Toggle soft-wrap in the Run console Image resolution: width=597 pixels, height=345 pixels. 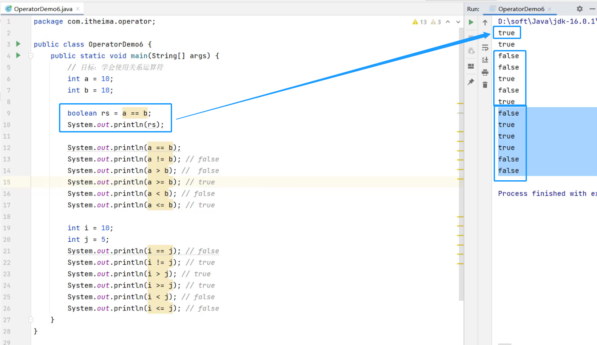pos(485,48)
